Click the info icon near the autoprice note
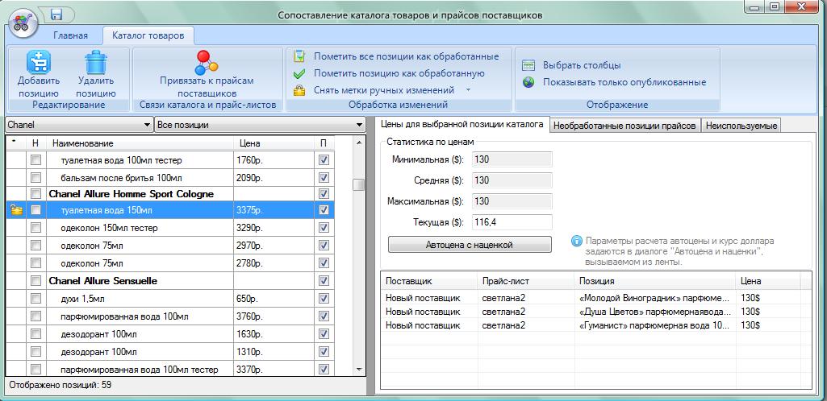827x401 pixels. click(x=576, y=241)
